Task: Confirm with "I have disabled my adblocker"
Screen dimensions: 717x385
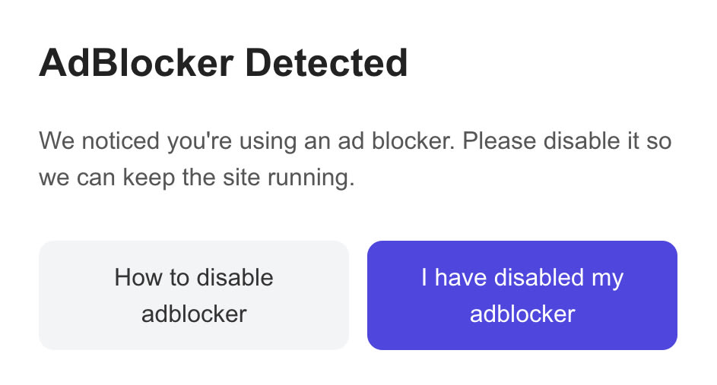Action: pyautogui.click(x=522, y=295)
